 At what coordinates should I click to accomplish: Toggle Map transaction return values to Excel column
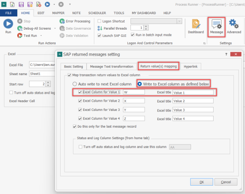[69, 75]
